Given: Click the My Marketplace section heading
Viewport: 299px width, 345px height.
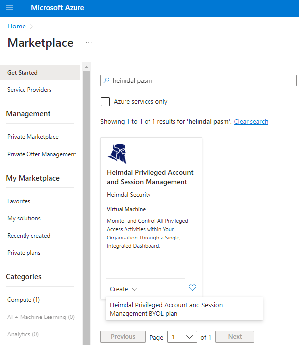Looking at the screenshot, I should [x=33, y=178].
